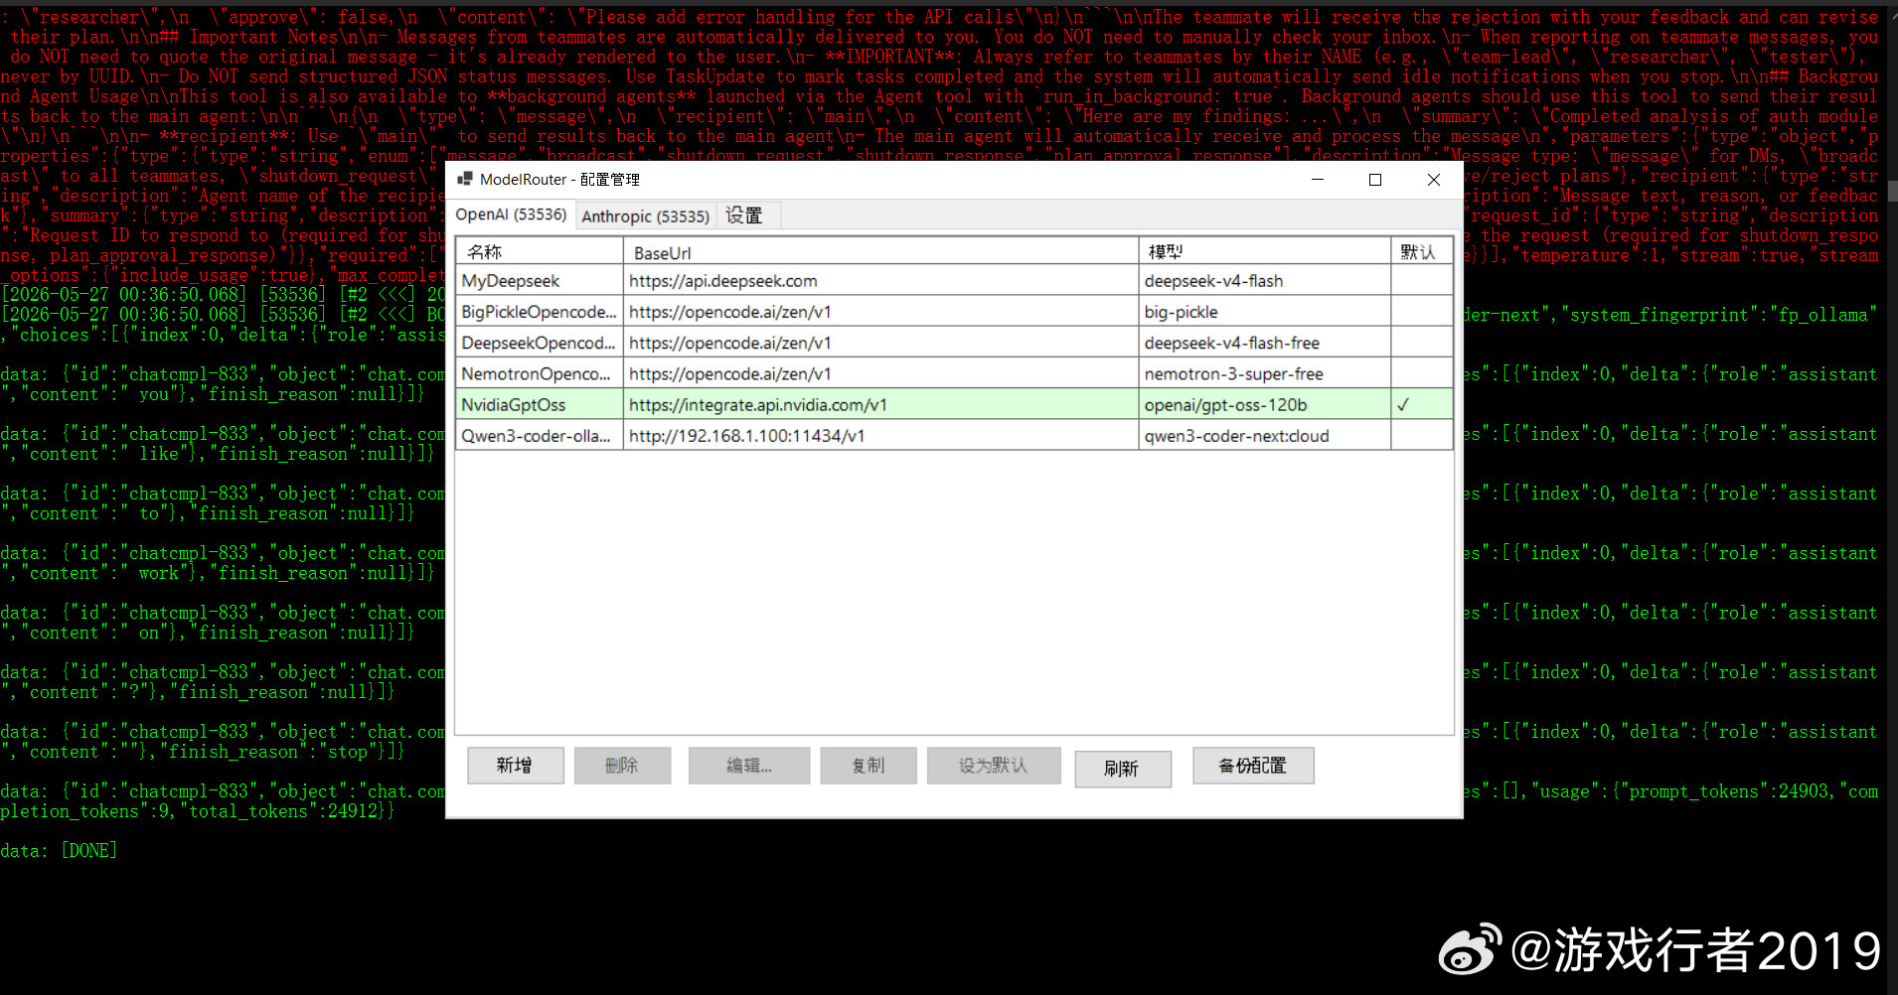The image size is (1898, 995).
Task: Switch to the Anthropic (53535) tab
Action: (x=645, y=216)
